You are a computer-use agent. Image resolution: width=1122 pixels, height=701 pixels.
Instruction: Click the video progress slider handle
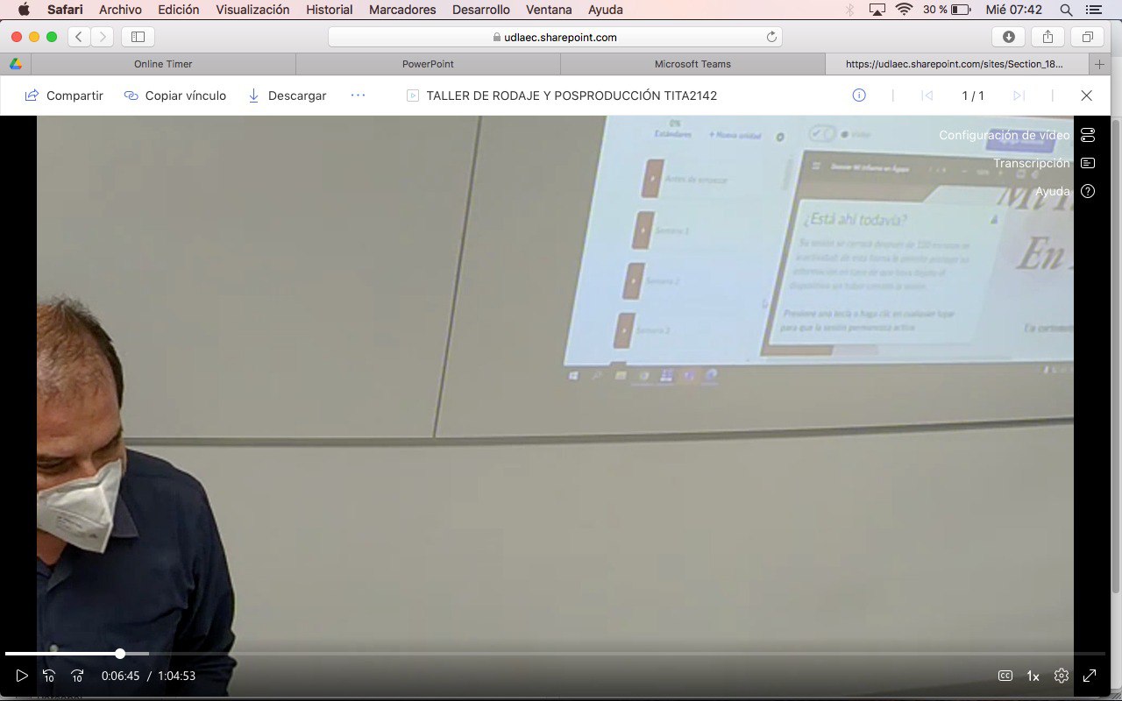pos(120,654)
